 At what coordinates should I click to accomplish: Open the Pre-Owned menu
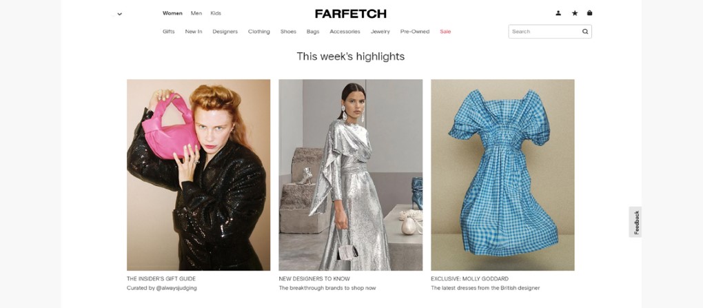415,32
